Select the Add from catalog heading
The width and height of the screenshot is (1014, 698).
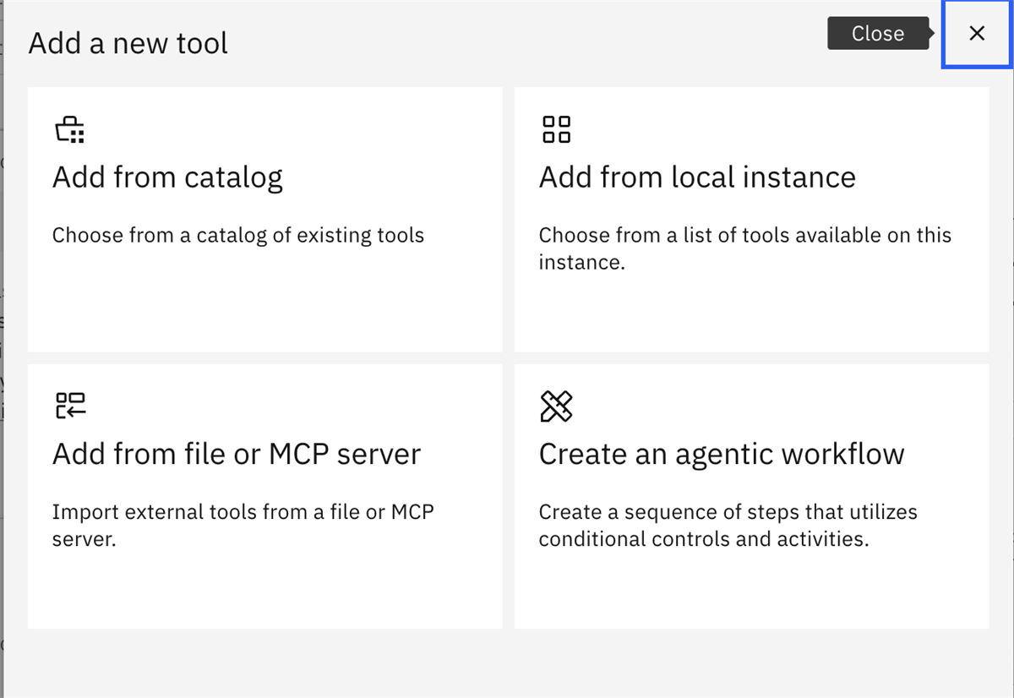[167, 177]
